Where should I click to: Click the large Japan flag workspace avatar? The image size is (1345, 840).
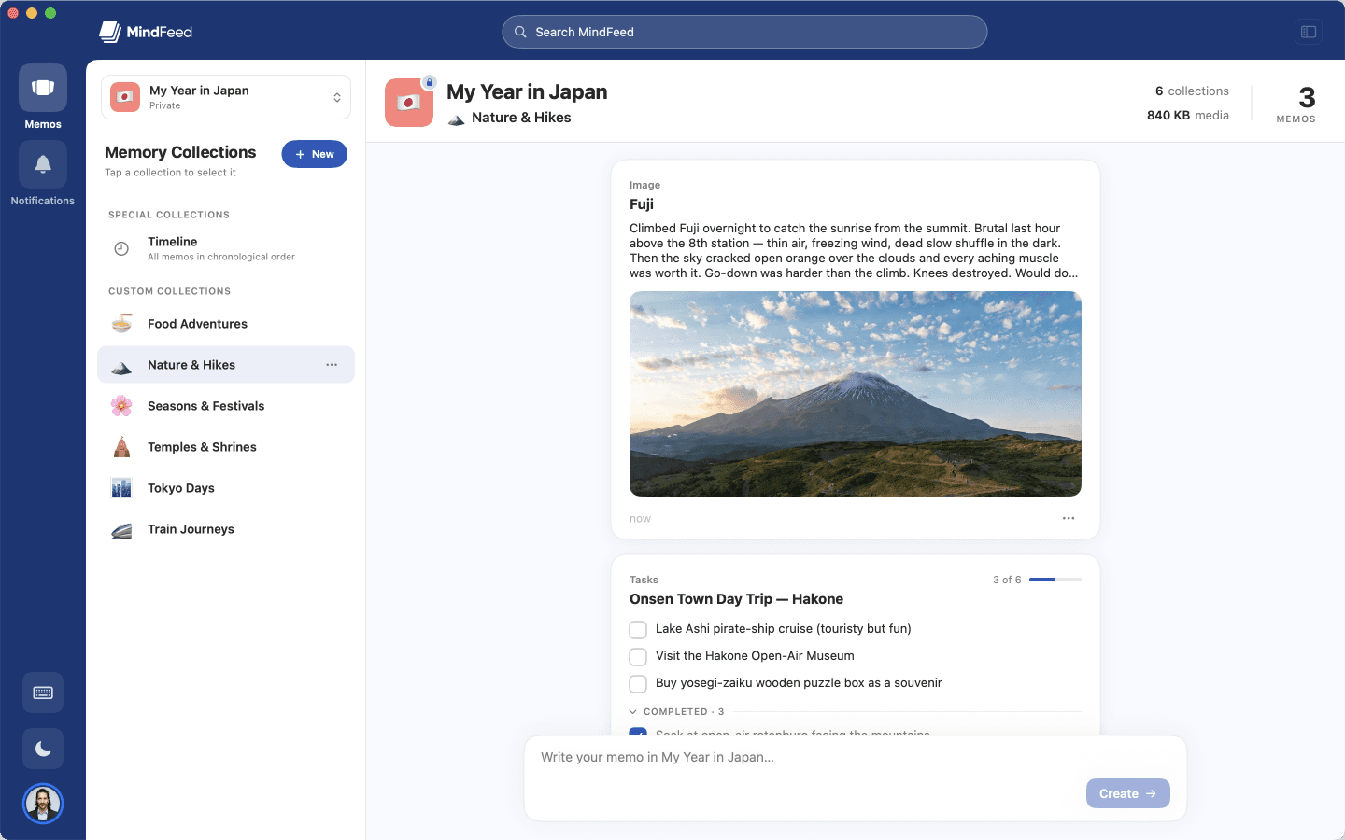pyautogui.click(x=409, y=103)
